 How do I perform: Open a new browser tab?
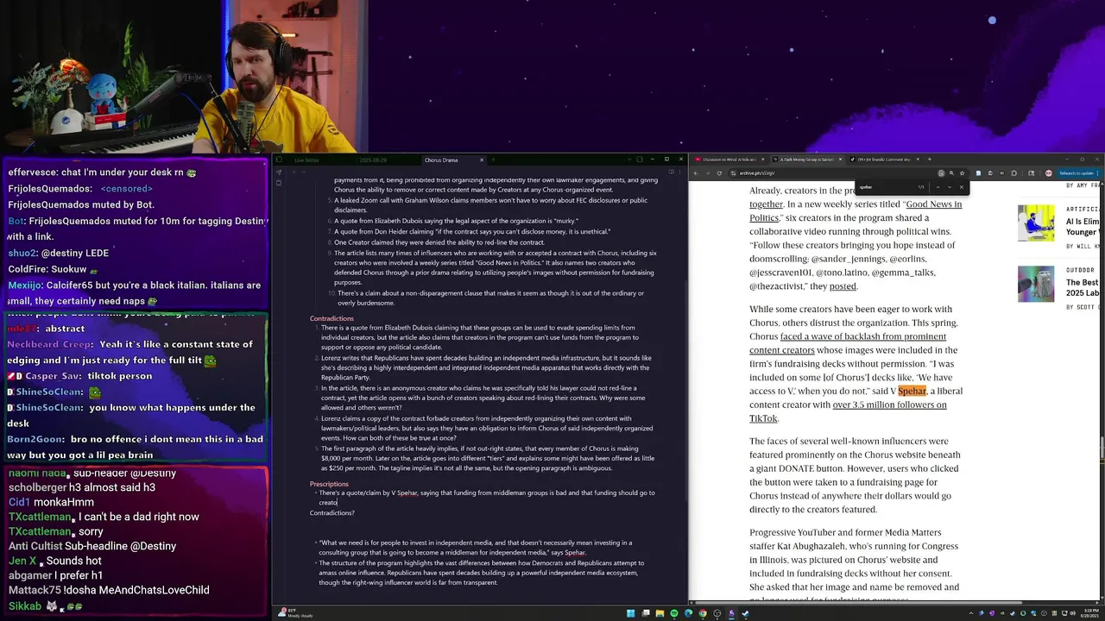point(929,159)
